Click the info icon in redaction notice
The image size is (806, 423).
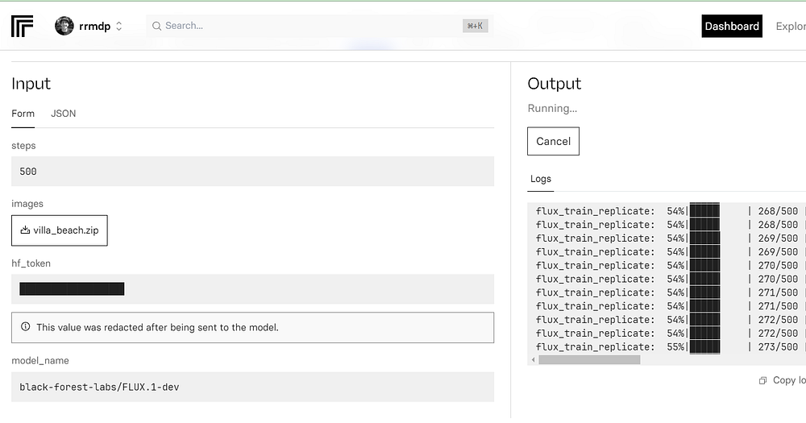26,327
